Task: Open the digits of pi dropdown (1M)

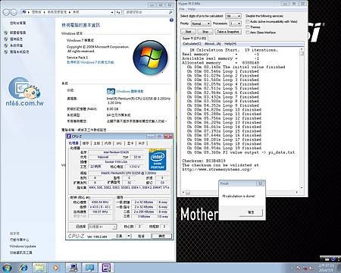Action: 233,16
